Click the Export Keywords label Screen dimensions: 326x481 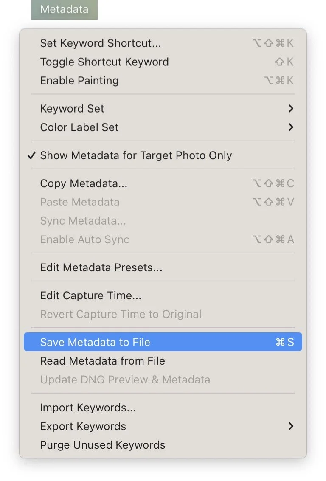(x=83, y=426)
